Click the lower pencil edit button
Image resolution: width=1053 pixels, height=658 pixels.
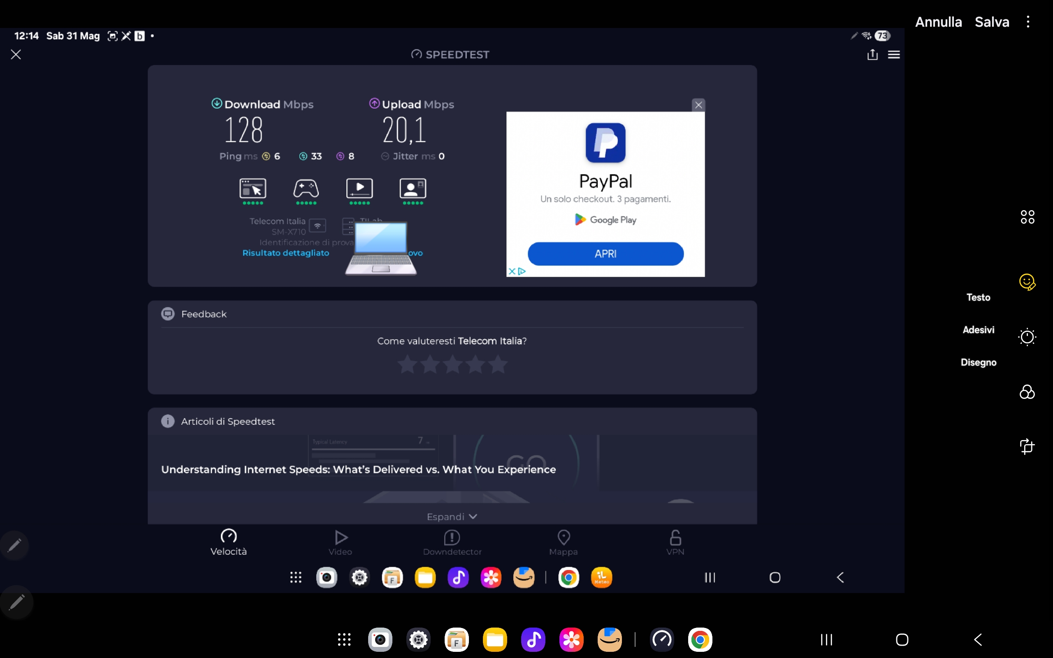16,602
